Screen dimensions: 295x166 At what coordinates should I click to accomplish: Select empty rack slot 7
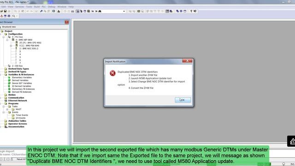(x=20, y=63)
